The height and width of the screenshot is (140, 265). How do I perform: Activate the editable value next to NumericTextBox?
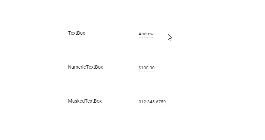[147, 68]
